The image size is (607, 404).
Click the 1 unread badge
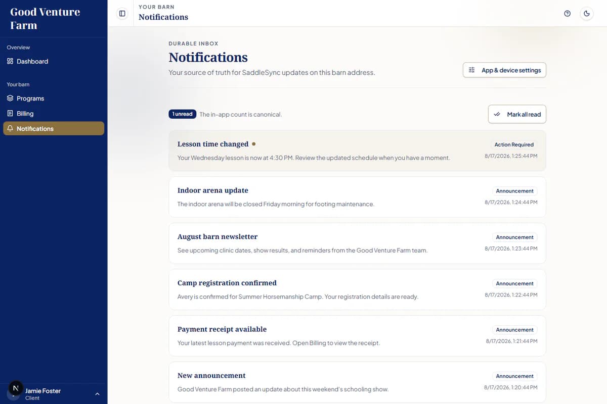[183, 114]
